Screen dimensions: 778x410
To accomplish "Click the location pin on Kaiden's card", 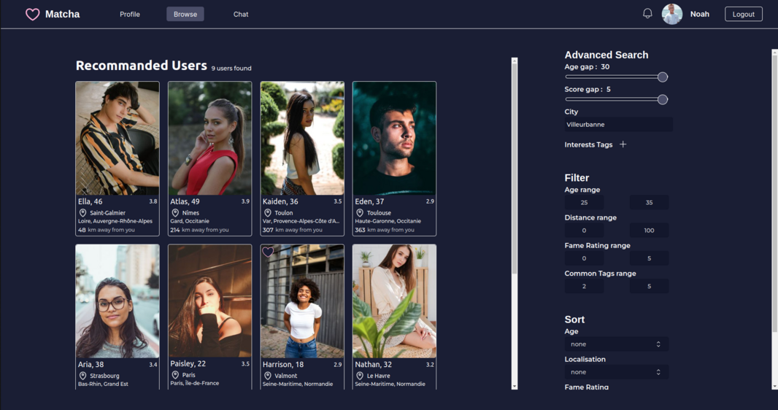I will 268,213.
